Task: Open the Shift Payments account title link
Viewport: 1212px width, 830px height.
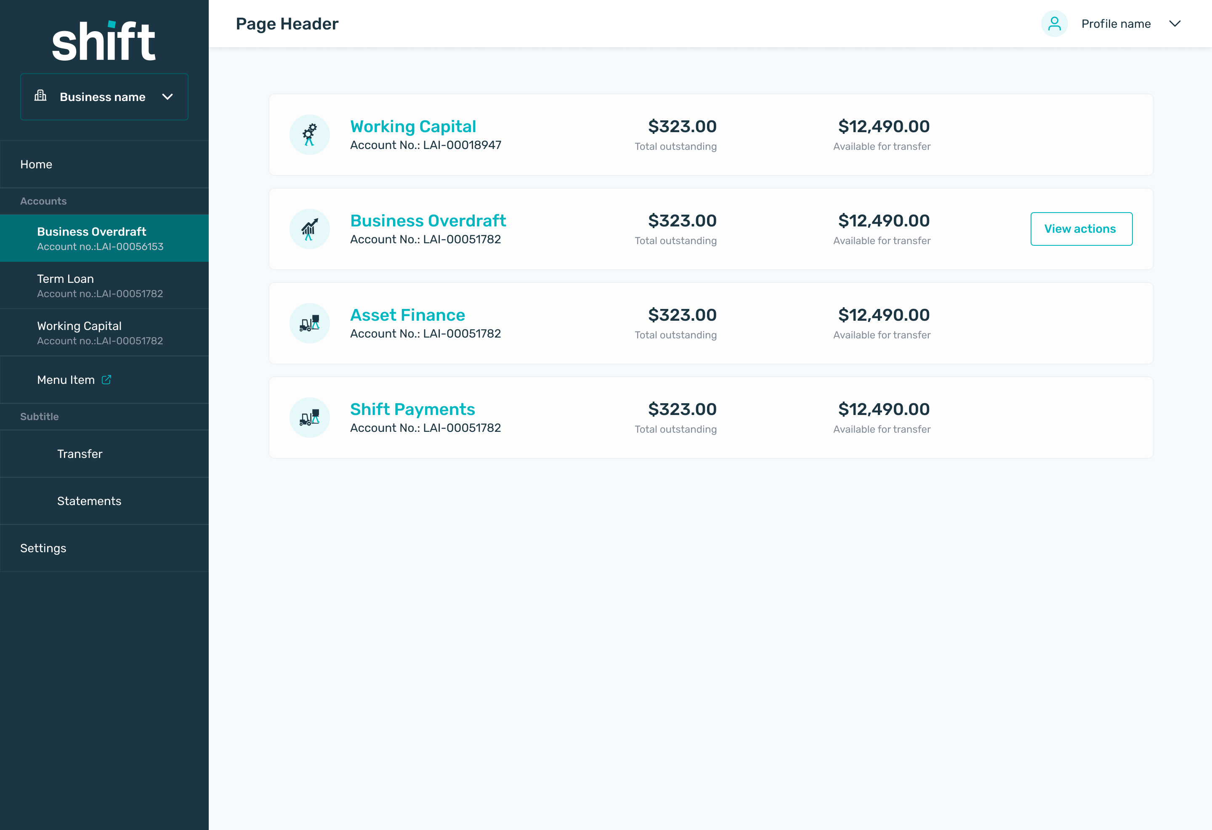Action: (x=412, y=410)
